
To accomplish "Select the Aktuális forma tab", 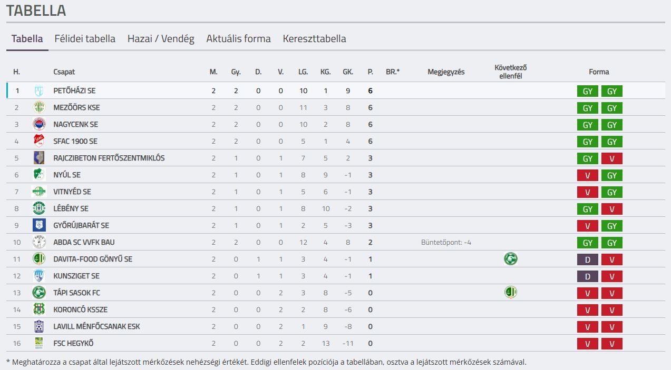I will 238,39.
